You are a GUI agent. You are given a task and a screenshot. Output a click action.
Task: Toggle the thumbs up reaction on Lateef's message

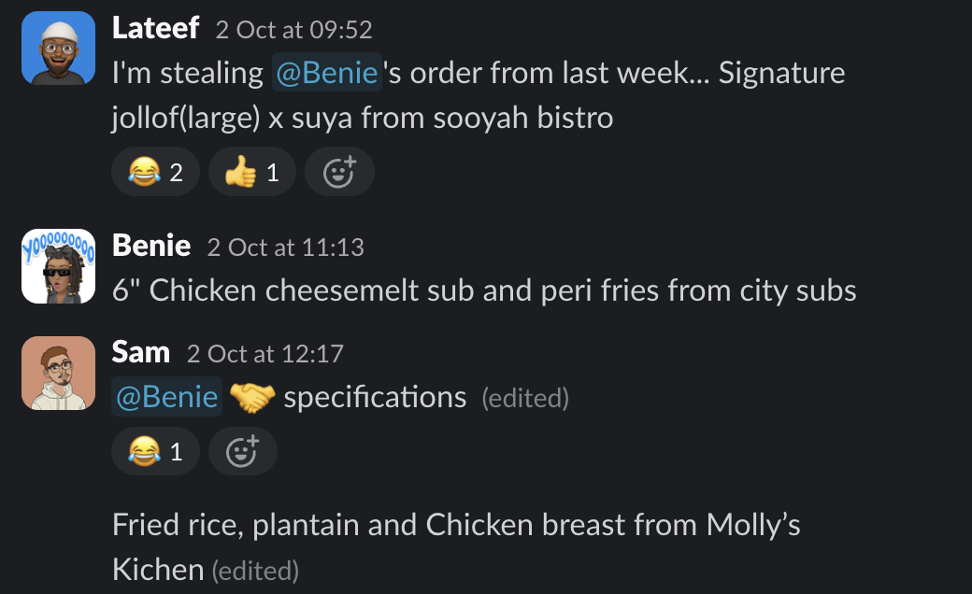252,172
